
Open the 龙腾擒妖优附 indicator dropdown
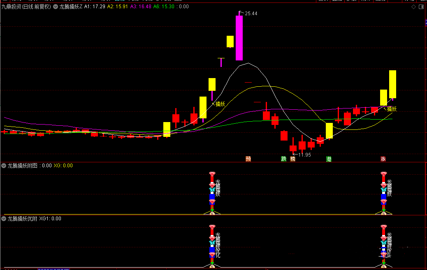(4, 219)
